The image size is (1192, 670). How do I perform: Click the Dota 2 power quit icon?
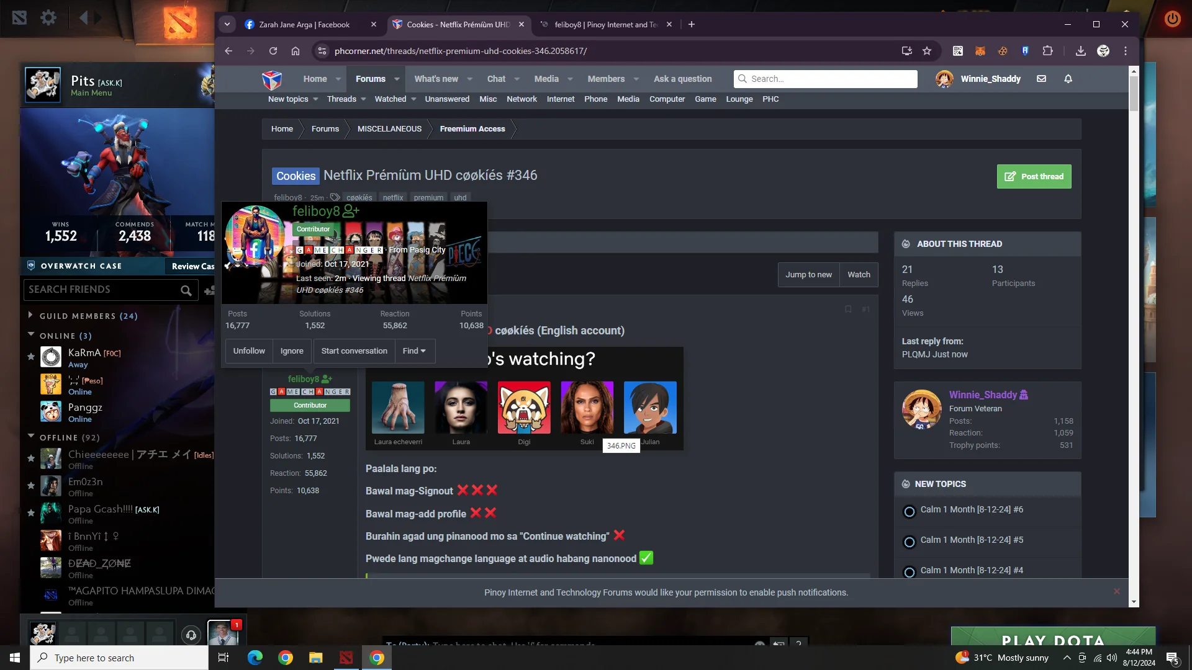1172,18
